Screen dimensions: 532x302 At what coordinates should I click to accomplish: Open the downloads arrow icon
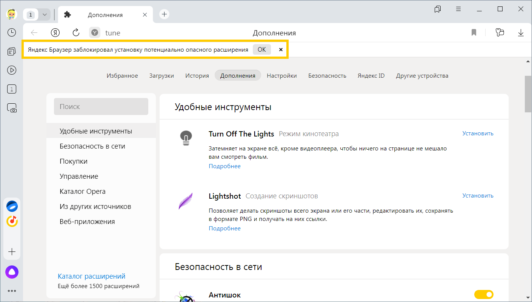click(x=521, y=33)
